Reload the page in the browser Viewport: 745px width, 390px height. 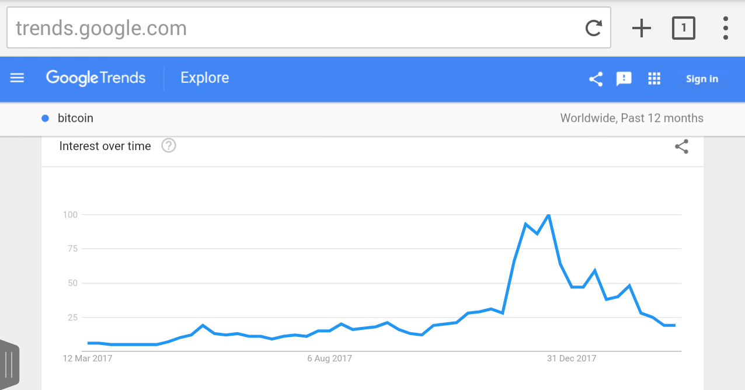click(593, 28)
